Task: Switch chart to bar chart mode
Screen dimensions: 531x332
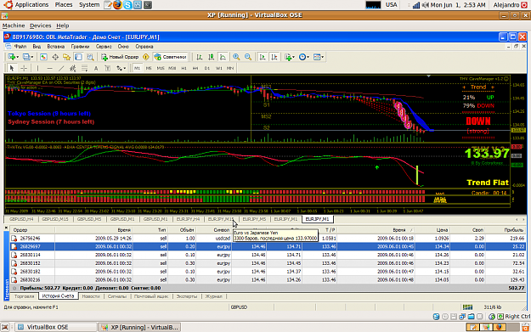Action: 200,57
